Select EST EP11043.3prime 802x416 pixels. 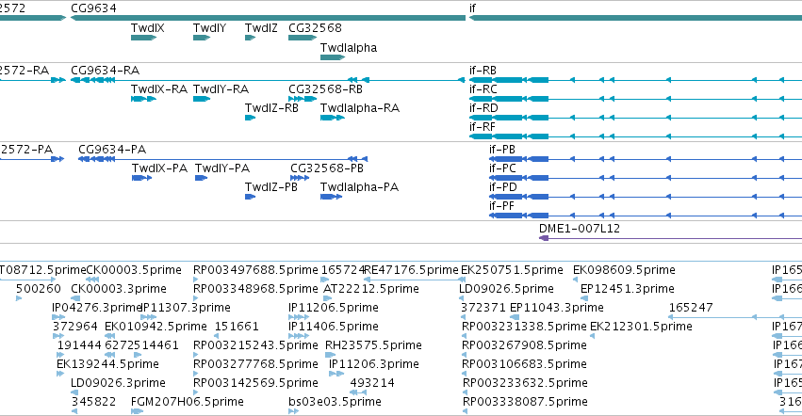click(x=557, y=308)
